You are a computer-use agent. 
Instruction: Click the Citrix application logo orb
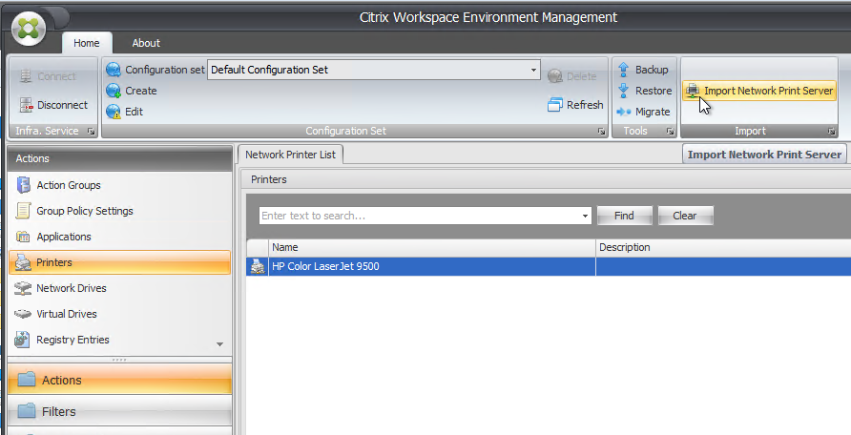(29, 29)
